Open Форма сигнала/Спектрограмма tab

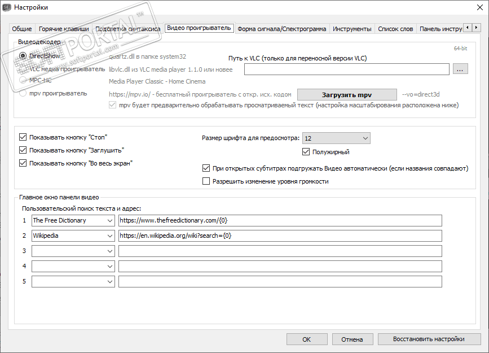(x=281, y=29)
